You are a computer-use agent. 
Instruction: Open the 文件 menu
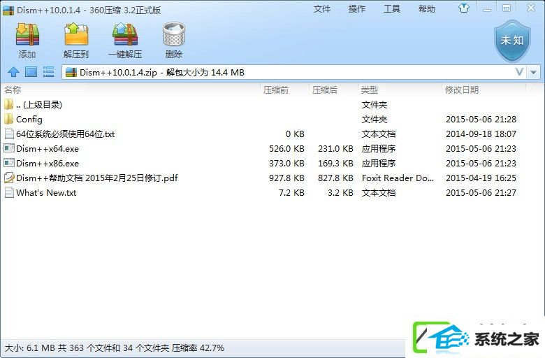tap(322, 8)
